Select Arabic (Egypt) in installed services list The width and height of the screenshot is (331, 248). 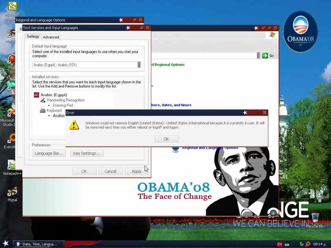(54, 95)
